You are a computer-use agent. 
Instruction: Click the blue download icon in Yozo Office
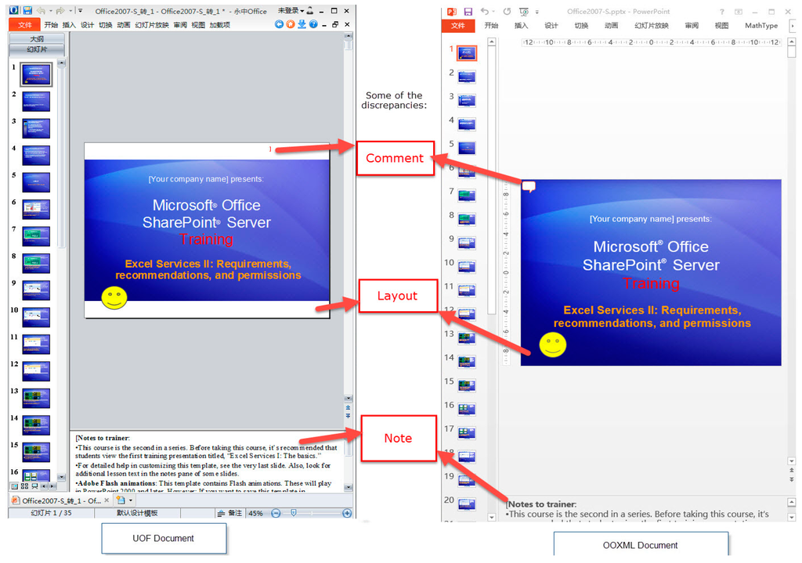point(302,24)
